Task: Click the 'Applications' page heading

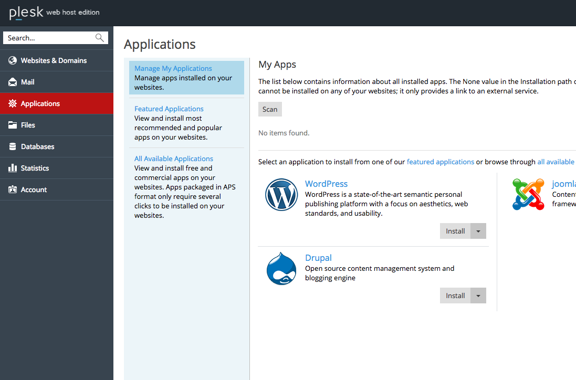Action: [160, 45]
